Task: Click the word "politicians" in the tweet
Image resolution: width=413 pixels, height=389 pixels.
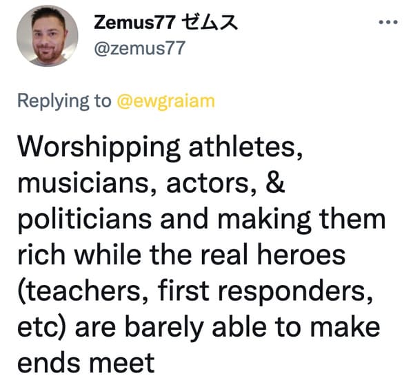Action: pyautogui.click(x=85, y=220)
